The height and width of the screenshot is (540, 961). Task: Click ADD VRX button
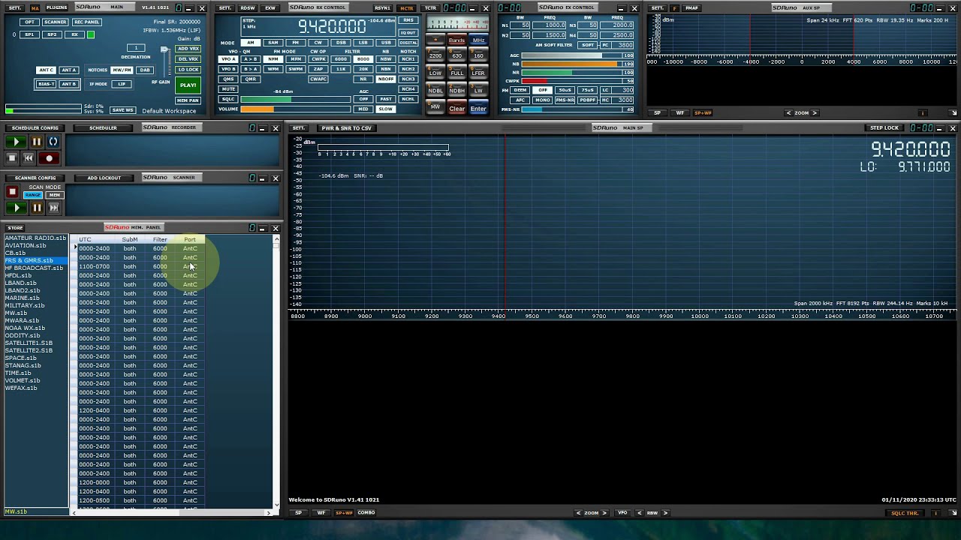188,49
